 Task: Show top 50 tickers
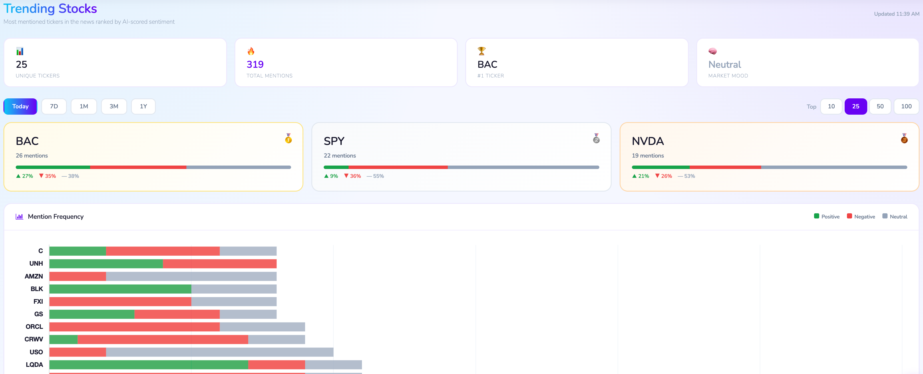point(880,106)
